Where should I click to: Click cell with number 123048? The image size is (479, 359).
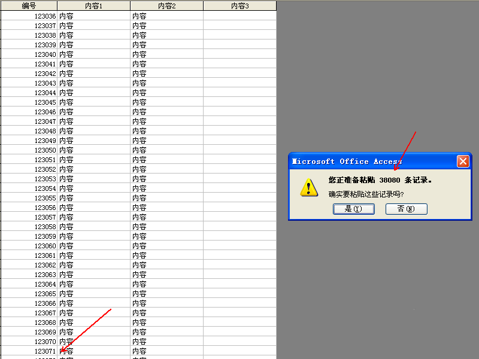pos(29,130)
